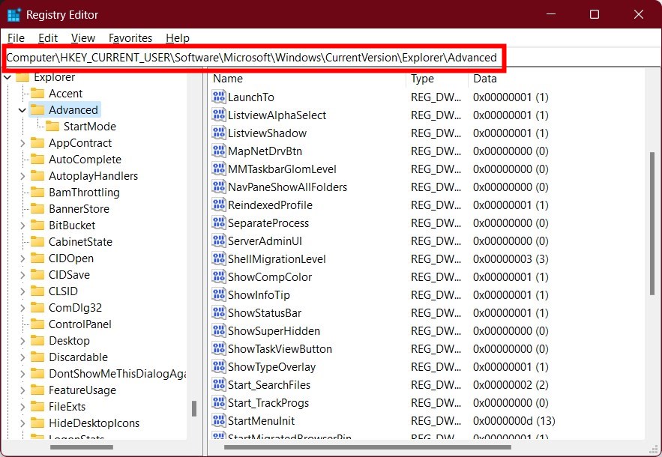Expand the ComDlg32 key
This screenshot has height=457, width=662.
pyautogui.click(x=22, y=308)
